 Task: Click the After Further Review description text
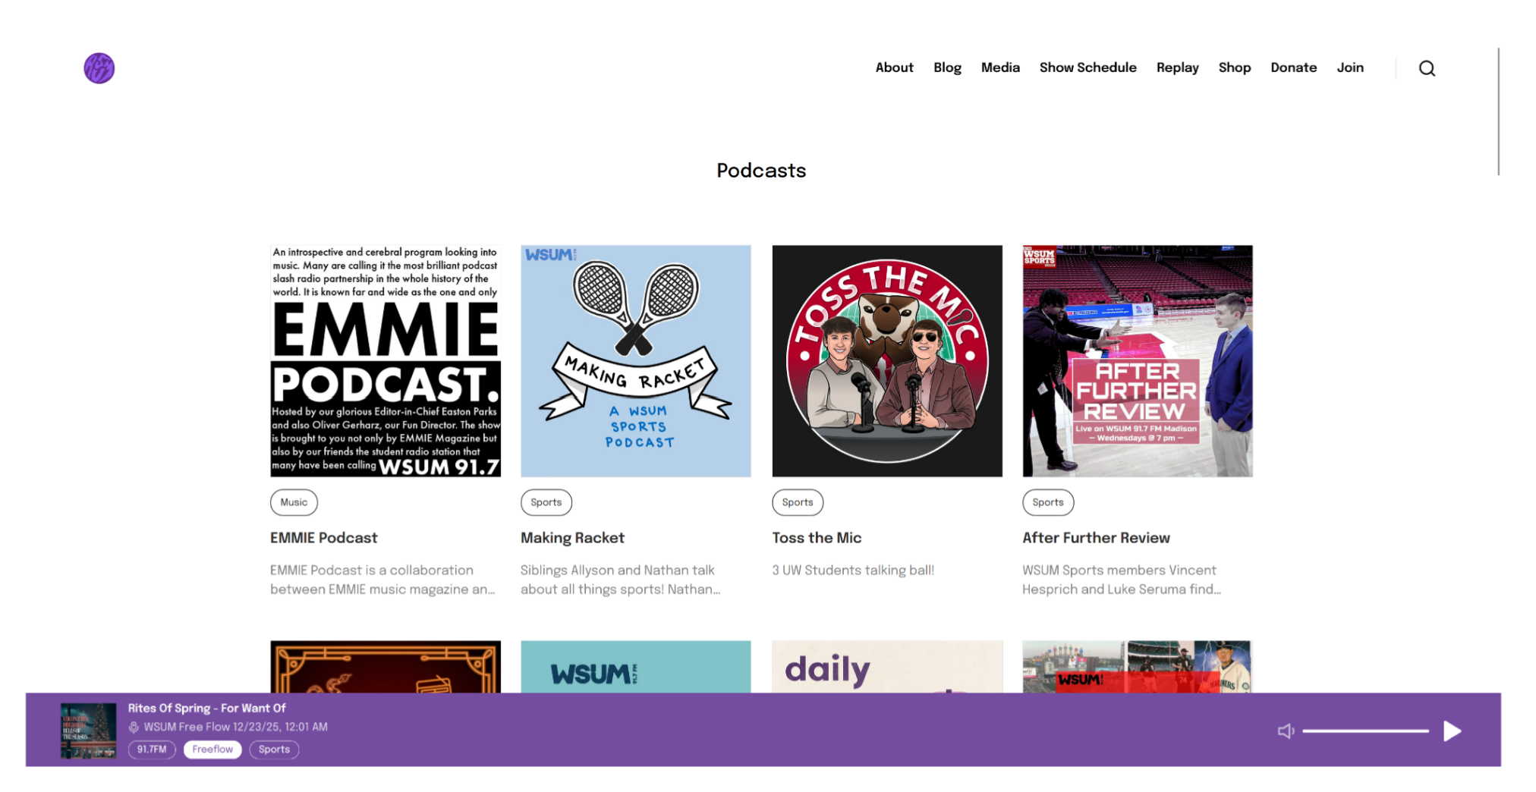[1122, 580]
